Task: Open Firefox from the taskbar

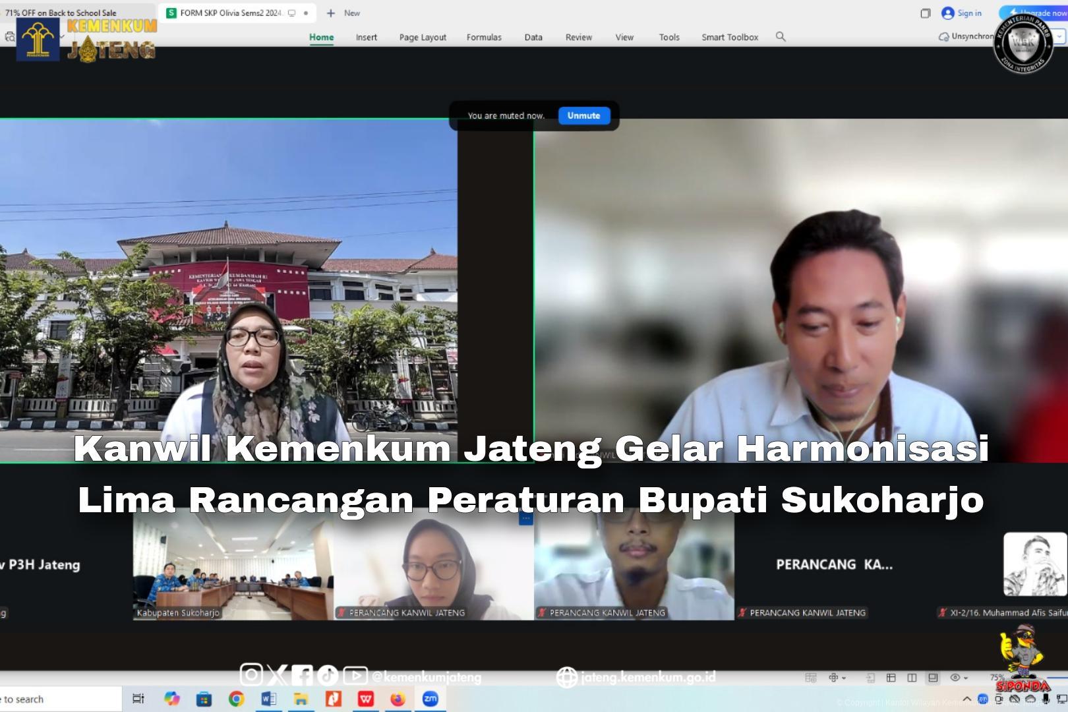Action: point(398,699)
